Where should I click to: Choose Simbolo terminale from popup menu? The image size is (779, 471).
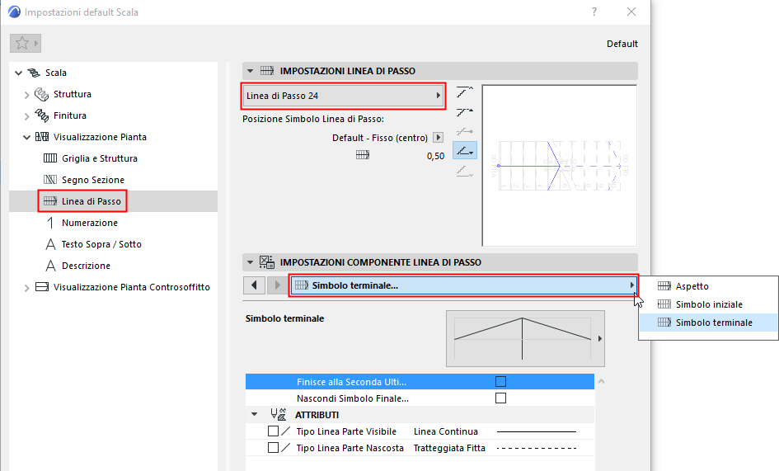click(x=708, y=323)
